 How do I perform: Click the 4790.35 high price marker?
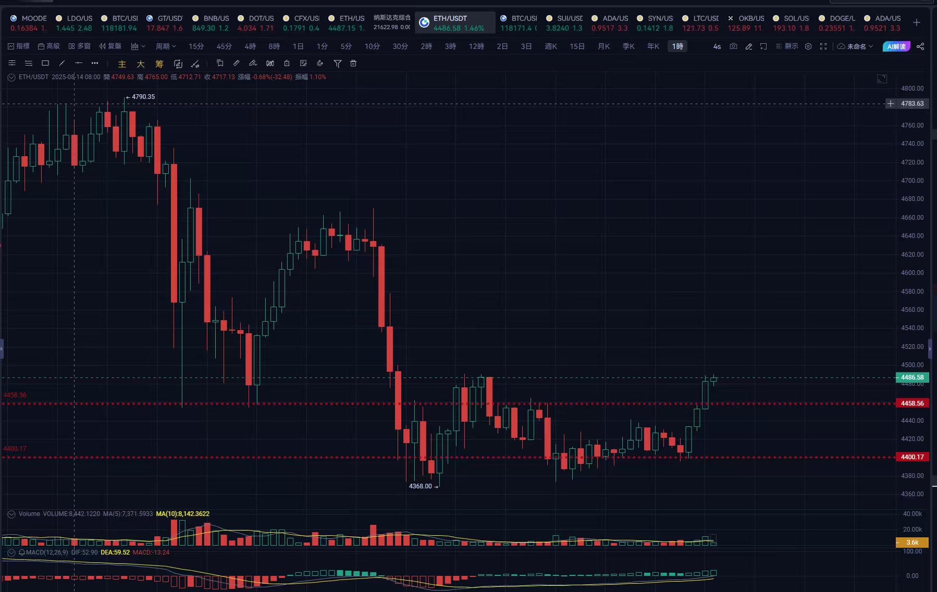point(140,97)
